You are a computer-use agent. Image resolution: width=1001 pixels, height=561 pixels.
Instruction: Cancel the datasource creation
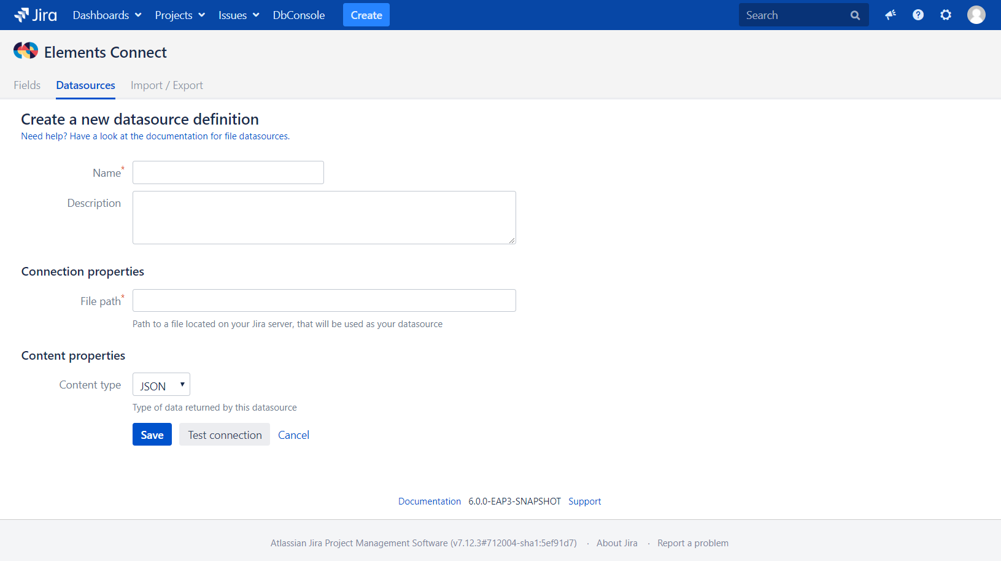click(x=293, y=435)
